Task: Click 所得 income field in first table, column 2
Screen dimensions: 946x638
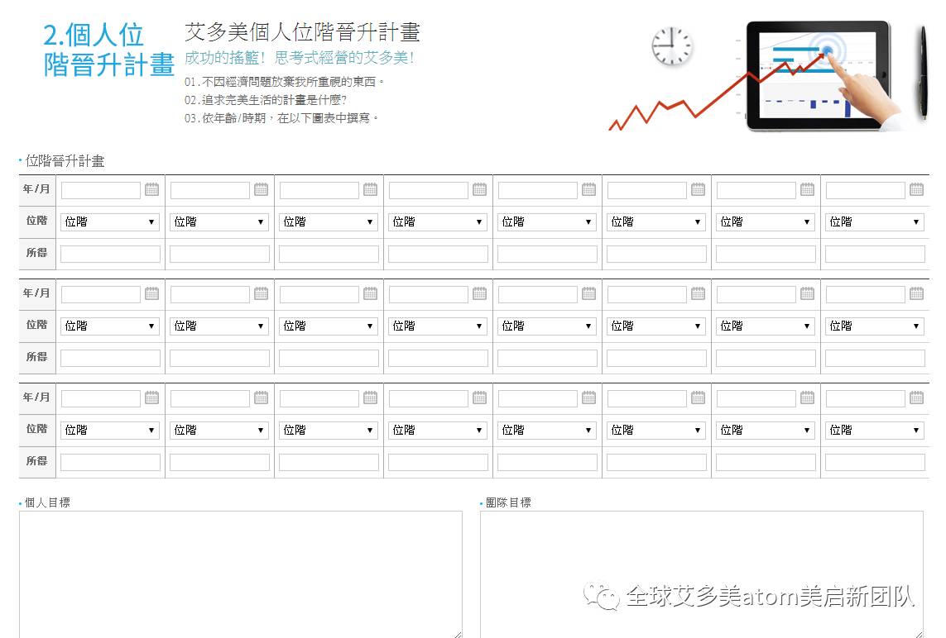Action: pyautogui.click(x=219, y=254)
